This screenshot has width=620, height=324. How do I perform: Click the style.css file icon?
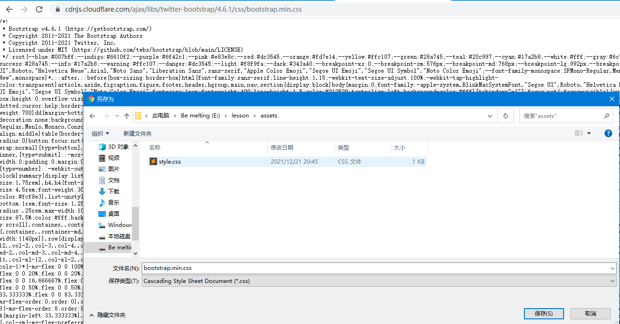pyautogui.click(x=153, y=161)
